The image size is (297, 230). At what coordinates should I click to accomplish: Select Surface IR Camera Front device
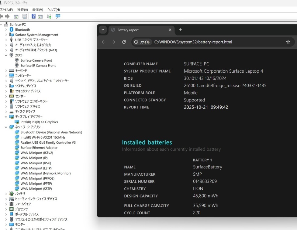pyautogui.click(x=38, y=66)
